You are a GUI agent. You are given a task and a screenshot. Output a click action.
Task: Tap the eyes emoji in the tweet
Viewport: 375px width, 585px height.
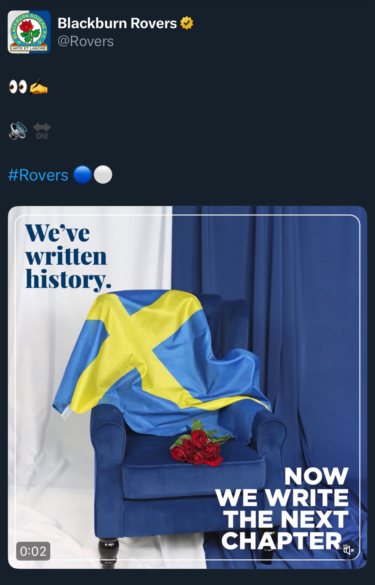coord(18,87)
